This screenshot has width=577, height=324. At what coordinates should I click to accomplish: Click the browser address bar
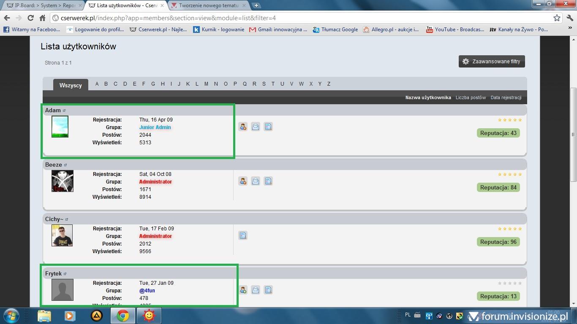[296, 18]
